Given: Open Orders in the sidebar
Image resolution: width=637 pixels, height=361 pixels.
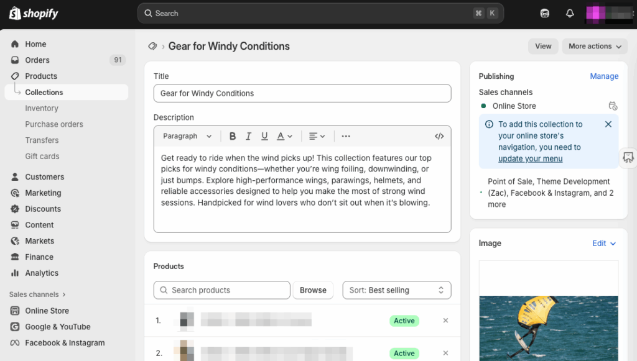Looking at the screenshot, I should tap(37, 60).
